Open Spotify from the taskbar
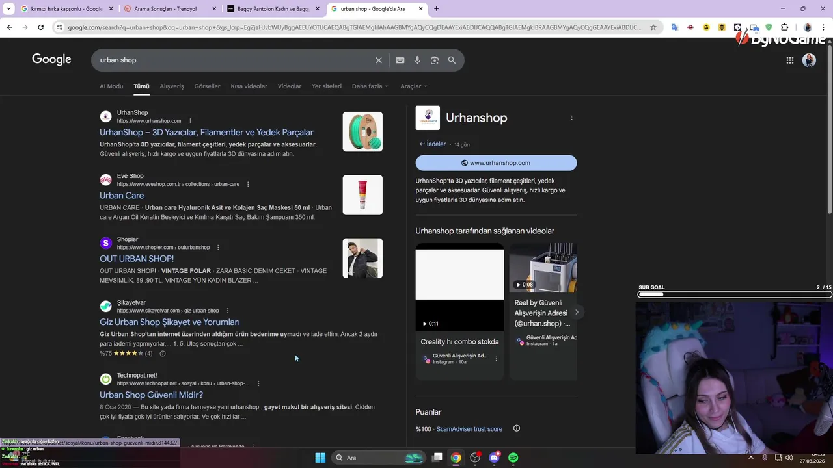Image resolution: width=833 pixels, height=468 pixels. [513, 458]
